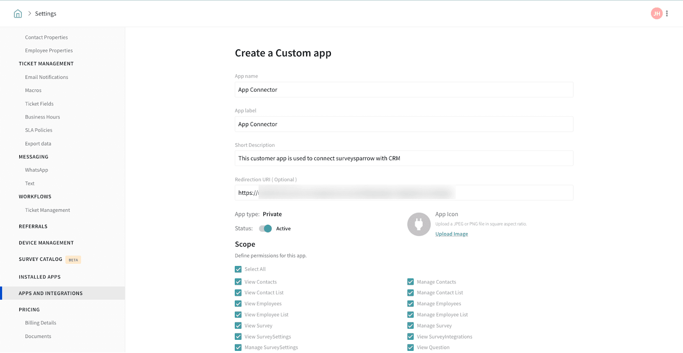
Task: Toggle the Active status switch
Action: pyautogui.click(x=266, y=229)
